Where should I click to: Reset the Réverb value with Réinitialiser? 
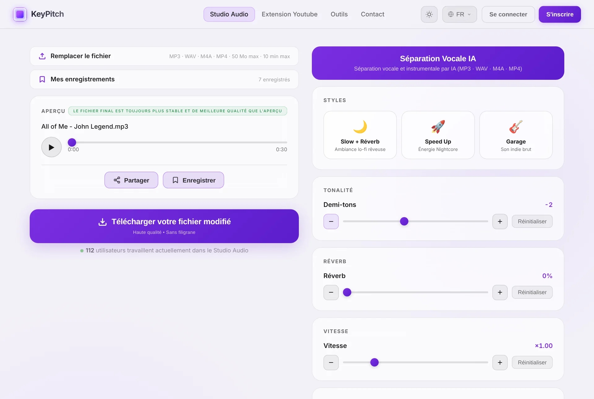tap(532, 292)
